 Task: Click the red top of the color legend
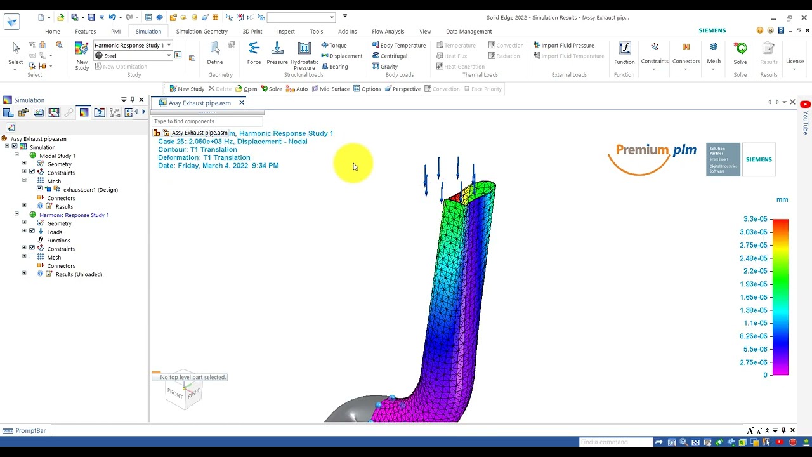(x=780, y=223)
